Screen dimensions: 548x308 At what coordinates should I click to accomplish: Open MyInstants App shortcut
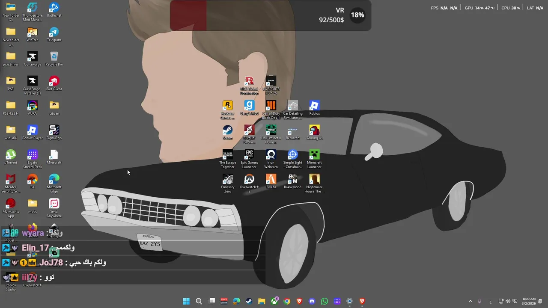coord(11,208)
